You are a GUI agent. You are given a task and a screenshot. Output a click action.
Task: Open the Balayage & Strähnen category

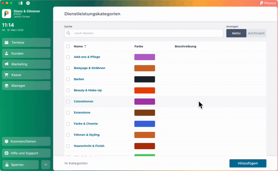coord(90,68)
